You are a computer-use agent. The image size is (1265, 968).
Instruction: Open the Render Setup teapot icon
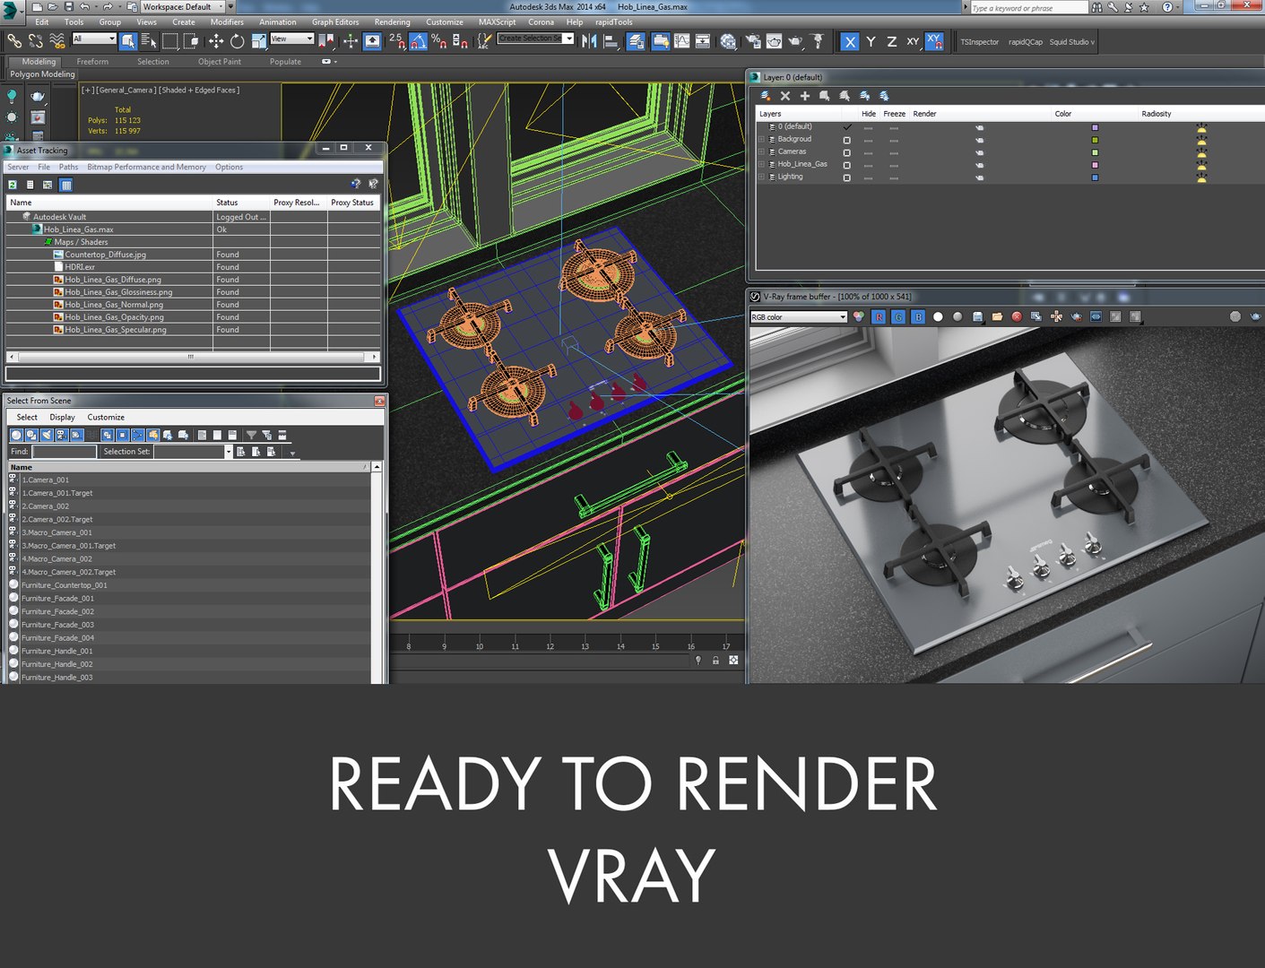(x=752, y=40)
